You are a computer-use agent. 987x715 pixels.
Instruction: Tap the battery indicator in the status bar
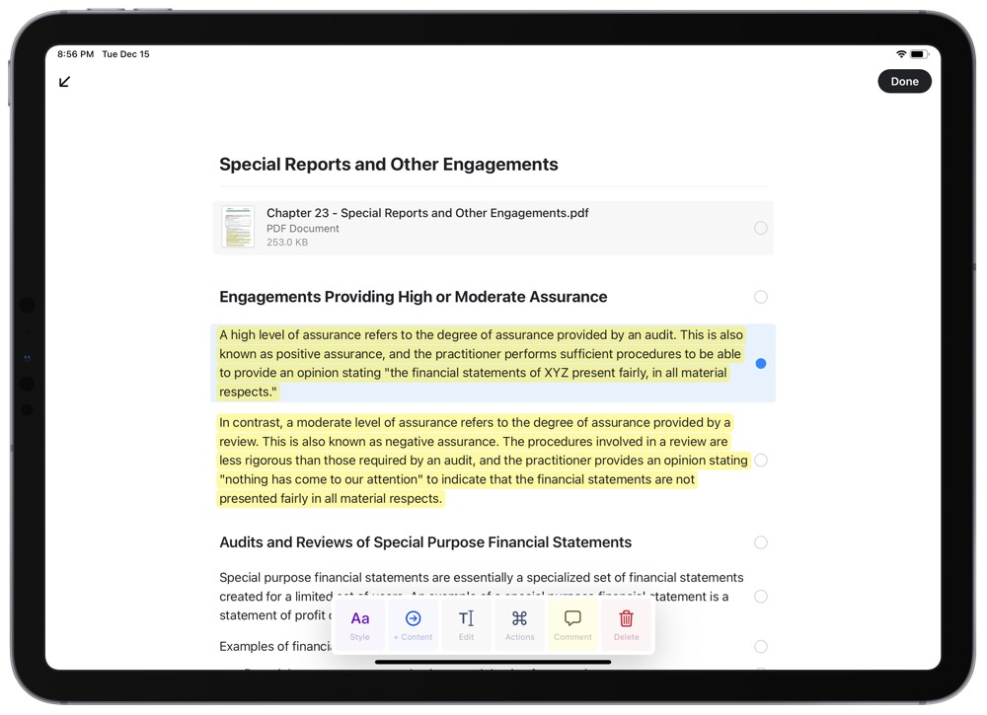tap(921, 53)
